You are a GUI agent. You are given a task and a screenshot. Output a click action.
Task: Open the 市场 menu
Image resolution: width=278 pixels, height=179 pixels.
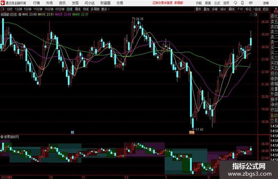[x=49, y=3]
